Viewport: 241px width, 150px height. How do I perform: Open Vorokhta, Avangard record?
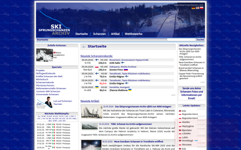click(x=119, y=87)
